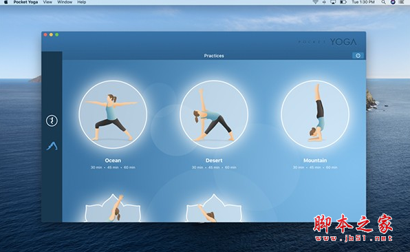
Task: Open the View menu
Action: [47, 2]
